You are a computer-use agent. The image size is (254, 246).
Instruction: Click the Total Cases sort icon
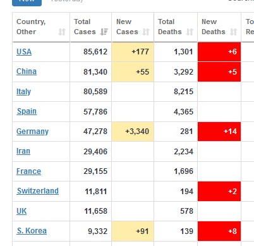point(104,32)
